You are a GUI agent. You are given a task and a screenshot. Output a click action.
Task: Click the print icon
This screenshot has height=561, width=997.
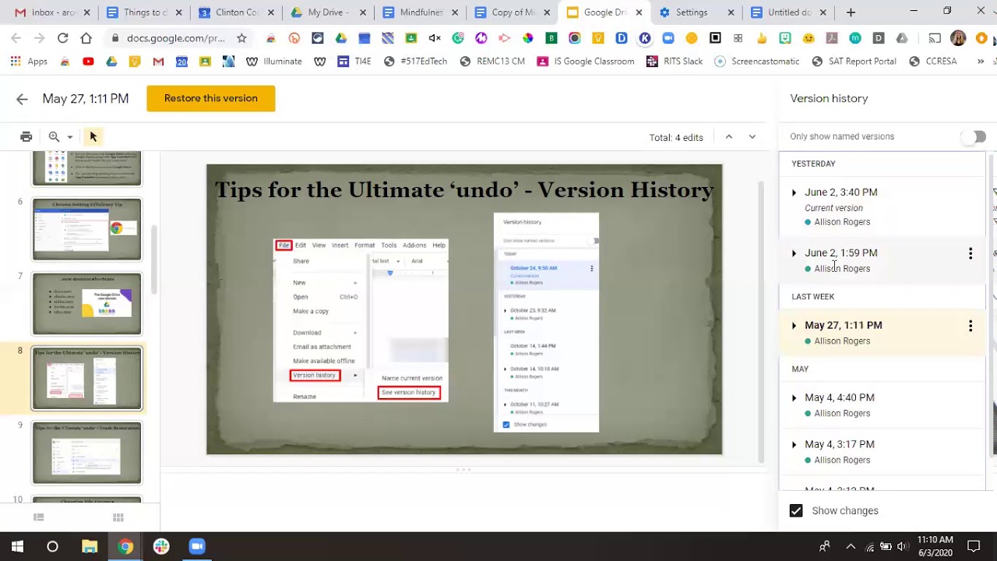(x=26, y=137)
